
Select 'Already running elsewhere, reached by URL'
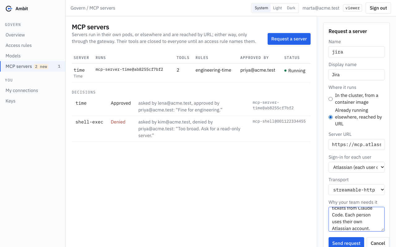[330, 117]
